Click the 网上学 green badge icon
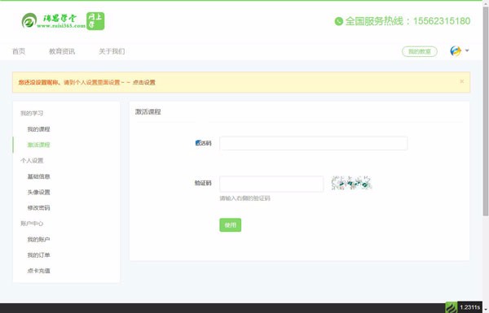489x313 pixels. pyautogui.click(x=95, y=21)
